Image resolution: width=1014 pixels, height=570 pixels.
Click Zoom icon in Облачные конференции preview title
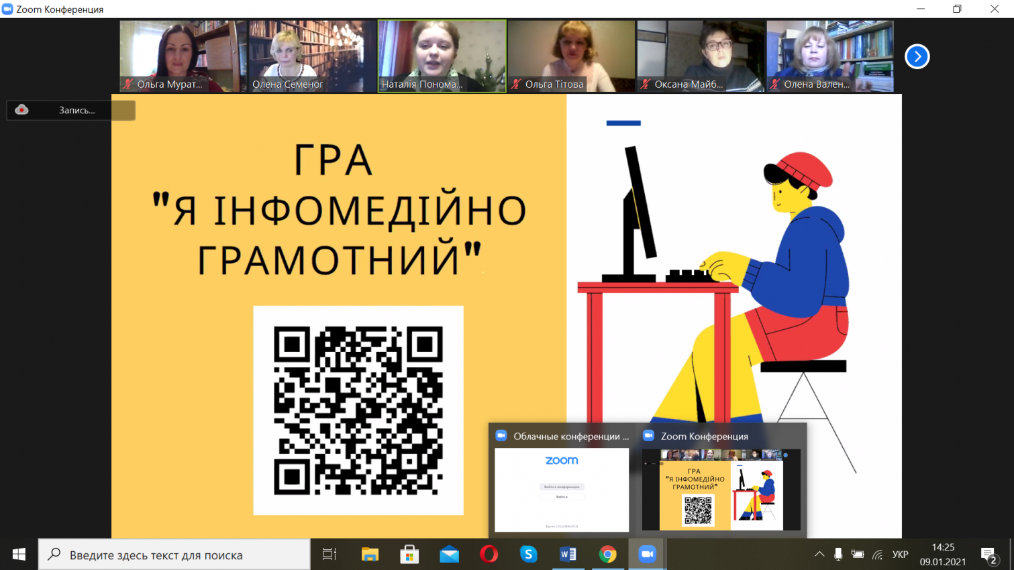[501, 436]
